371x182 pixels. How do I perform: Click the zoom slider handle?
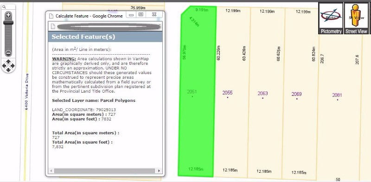(x=8, y=23)
